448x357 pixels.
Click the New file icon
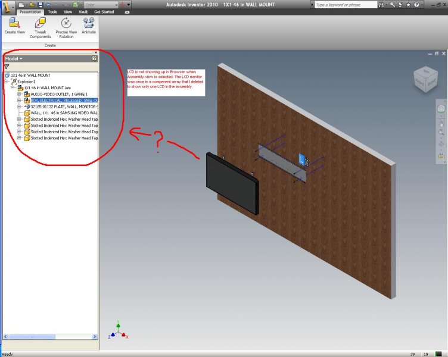21,5
